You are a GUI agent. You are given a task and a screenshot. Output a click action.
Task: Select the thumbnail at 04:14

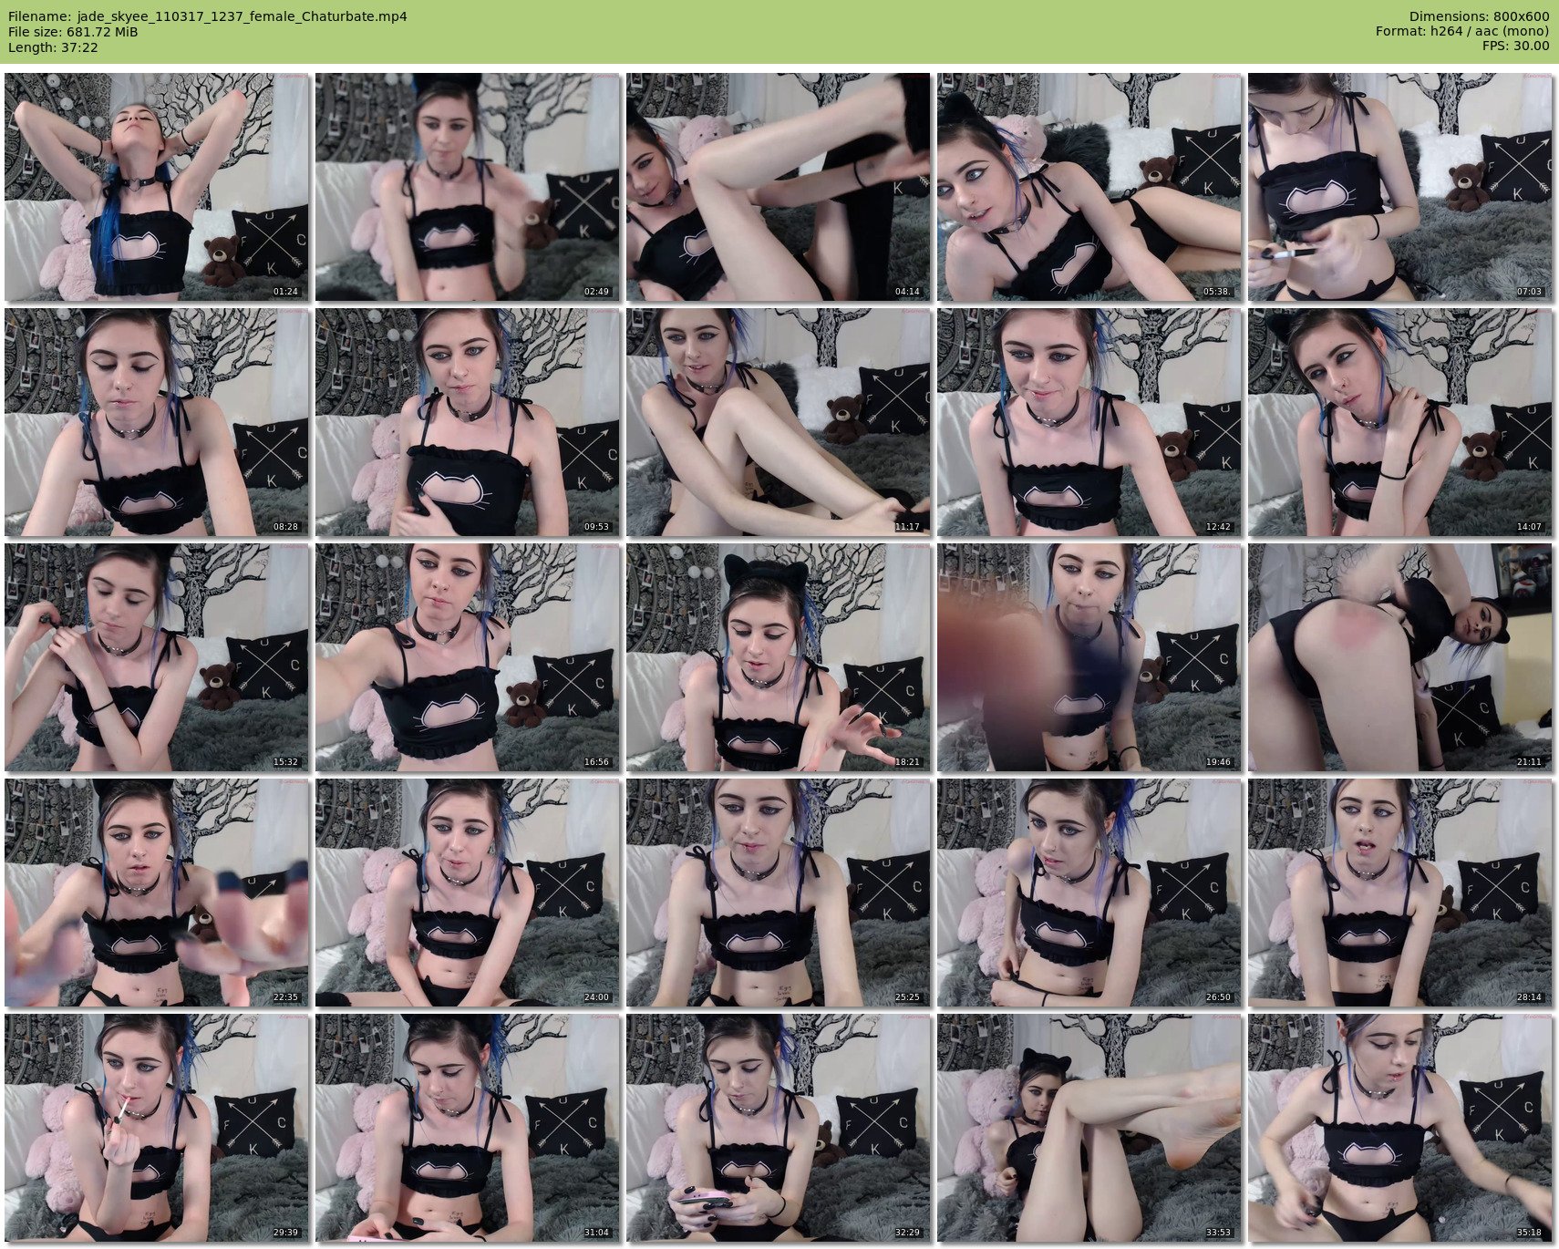coord(779,187)
